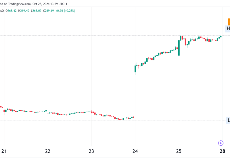Click date 23 on the time axis
The height and width of the screenshot is (166, 230).
[x=91, y=151]
